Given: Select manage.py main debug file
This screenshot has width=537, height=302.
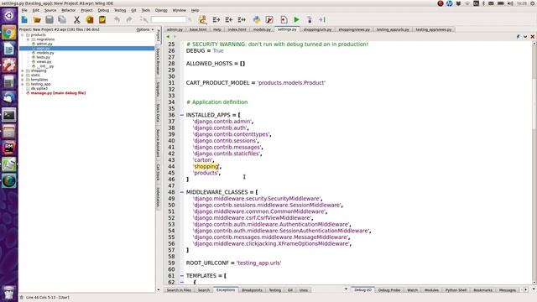Looking at the screenshot, I should tap(58, 93).
